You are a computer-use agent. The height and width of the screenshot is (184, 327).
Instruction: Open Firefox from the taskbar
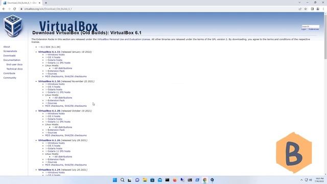[175, 180]
